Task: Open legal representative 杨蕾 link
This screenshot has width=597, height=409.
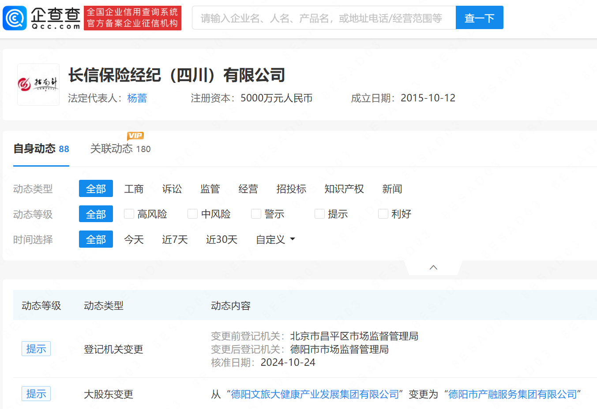Action: 137,98
